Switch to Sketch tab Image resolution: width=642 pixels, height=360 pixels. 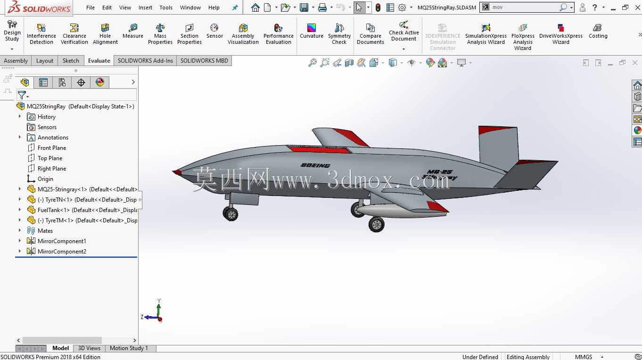pyautogui.click(x=71, y=60)
